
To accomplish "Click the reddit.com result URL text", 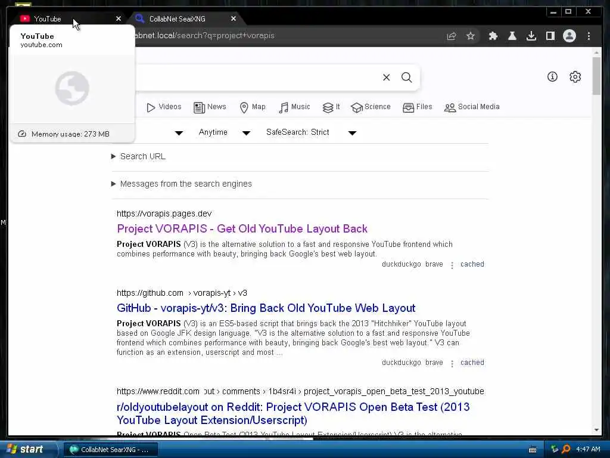I will (x=300, y=391).
